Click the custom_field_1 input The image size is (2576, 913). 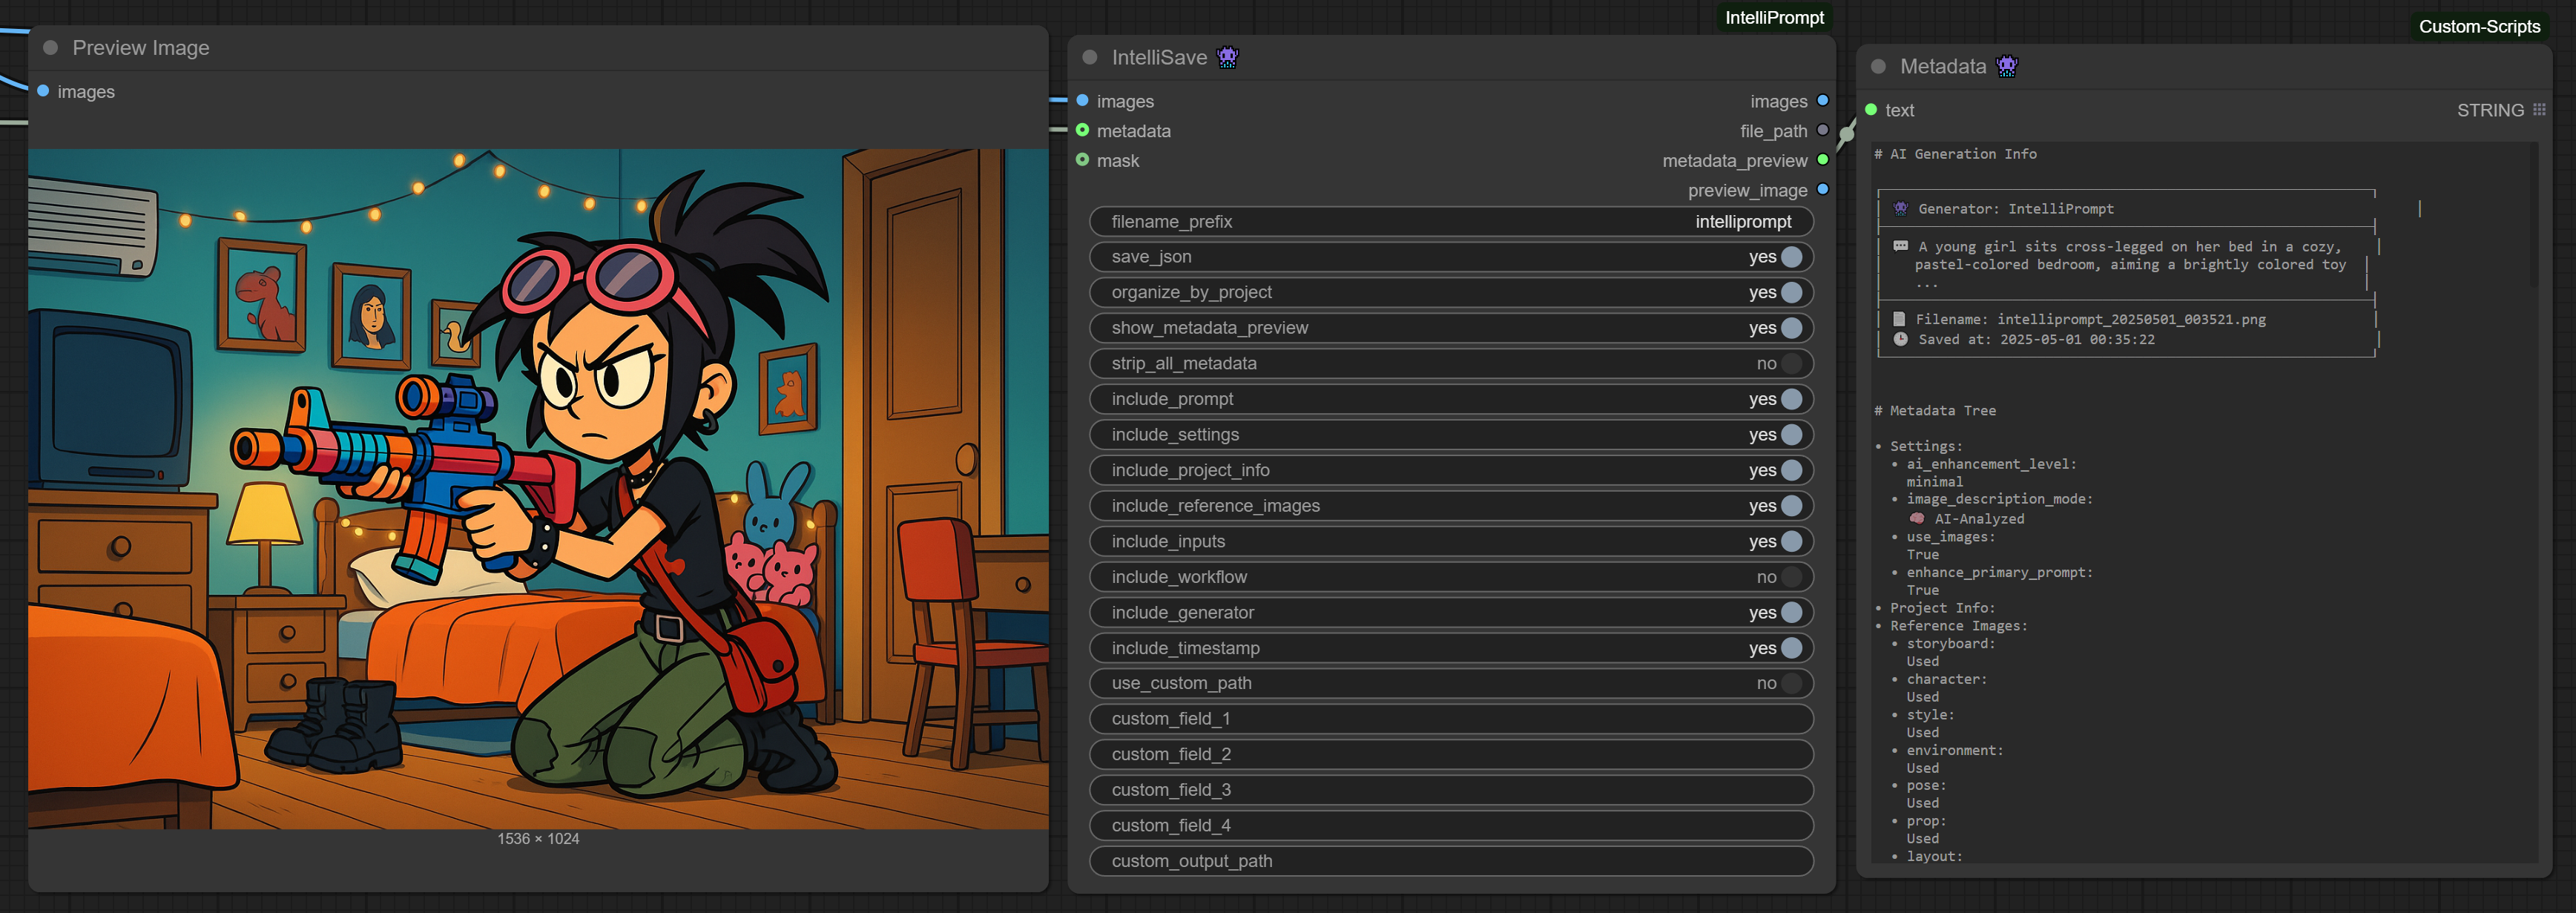(x=1451, y=719)
